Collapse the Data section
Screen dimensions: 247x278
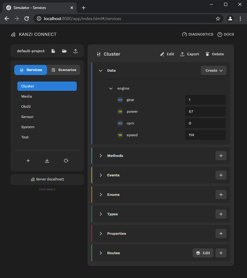[101, 70]
